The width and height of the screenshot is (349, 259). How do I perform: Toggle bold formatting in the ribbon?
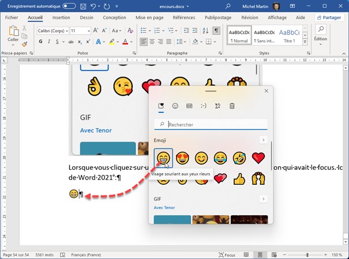[x=42, y=42]
